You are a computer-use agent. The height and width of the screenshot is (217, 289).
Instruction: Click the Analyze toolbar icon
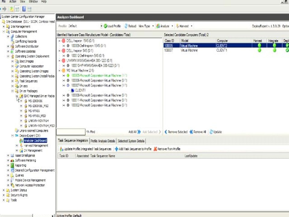coord(158,26)
